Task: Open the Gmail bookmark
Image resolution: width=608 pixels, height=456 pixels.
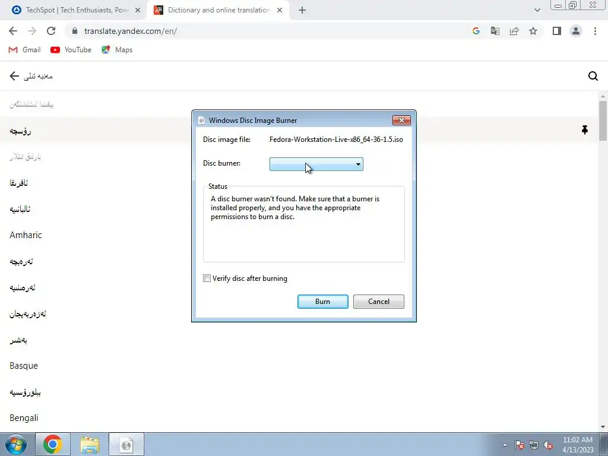Action: tap(24, 50)
